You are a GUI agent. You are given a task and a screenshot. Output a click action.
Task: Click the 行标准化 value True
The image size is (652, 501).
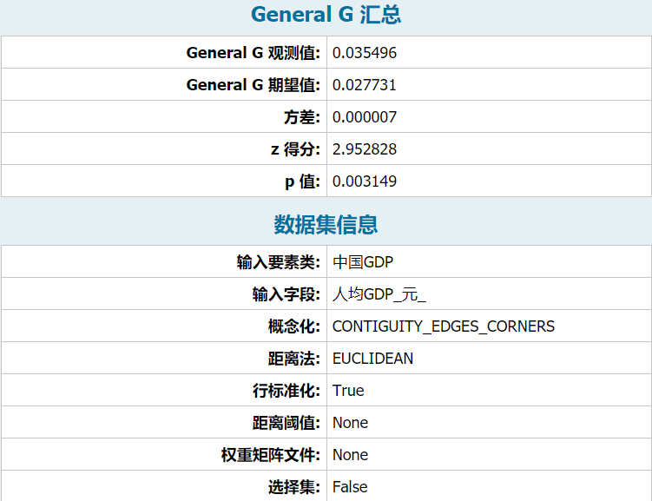point(348,391)
